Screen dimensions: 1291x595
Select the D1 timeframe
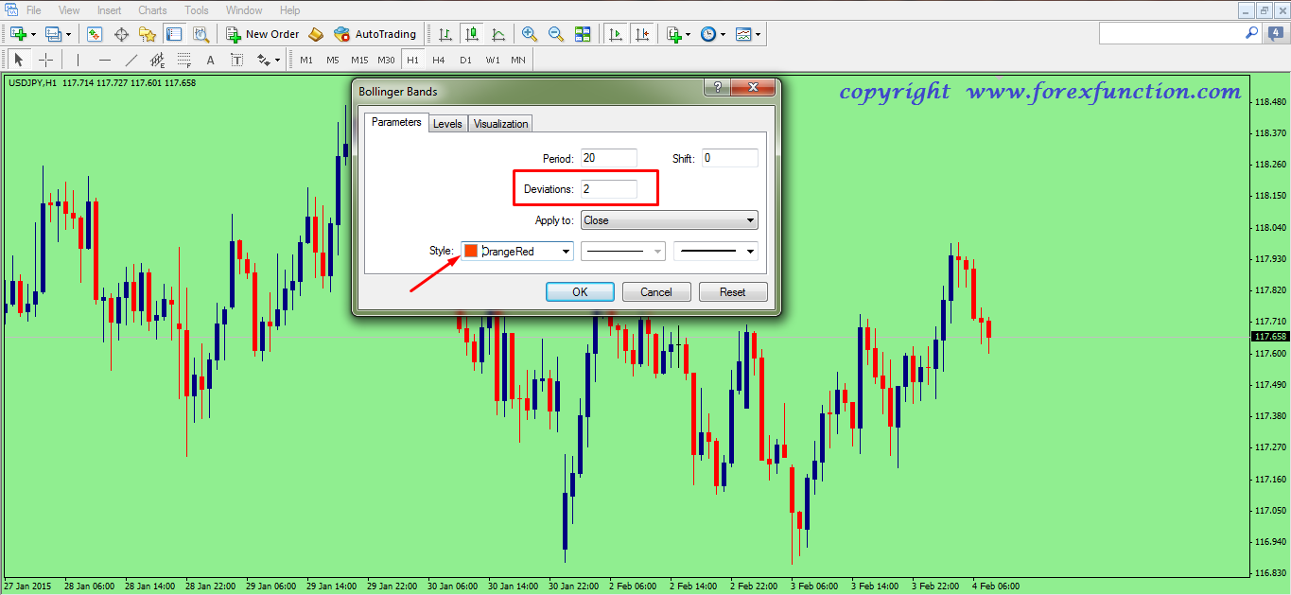pyautogui.click(x=465, y=60)
